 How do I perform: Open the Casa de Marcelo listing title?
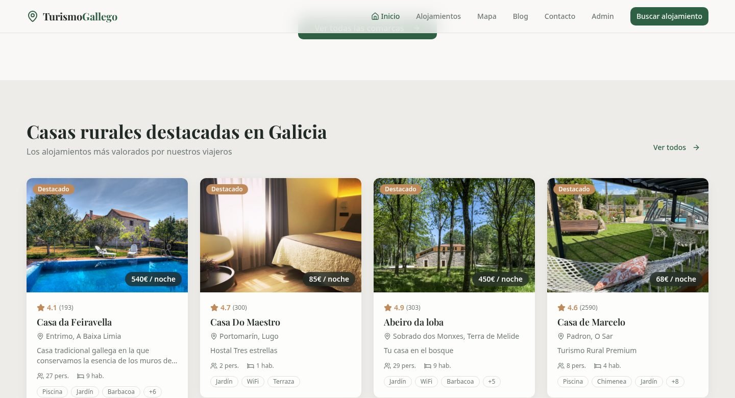click(x=591, y=322)
